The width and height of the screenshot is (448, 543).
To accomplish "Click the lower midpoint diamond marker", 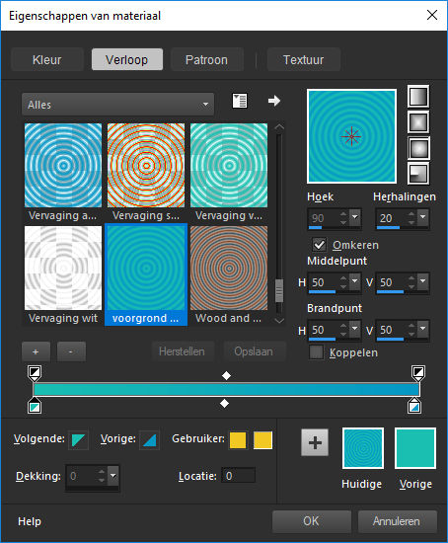I will click(224, 403).
